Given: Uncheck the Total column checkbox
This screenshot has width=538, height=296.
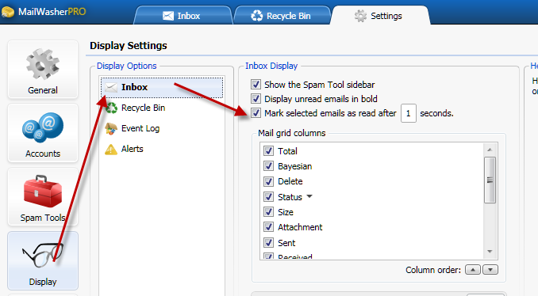Looking at the screenshot, I should tap(269, 151).
